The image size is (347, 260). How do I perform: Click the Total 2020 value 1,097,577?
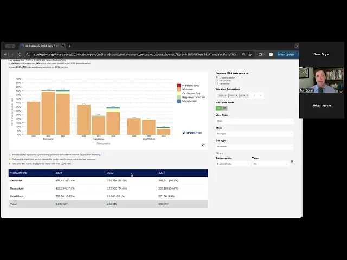pos(61,204)
